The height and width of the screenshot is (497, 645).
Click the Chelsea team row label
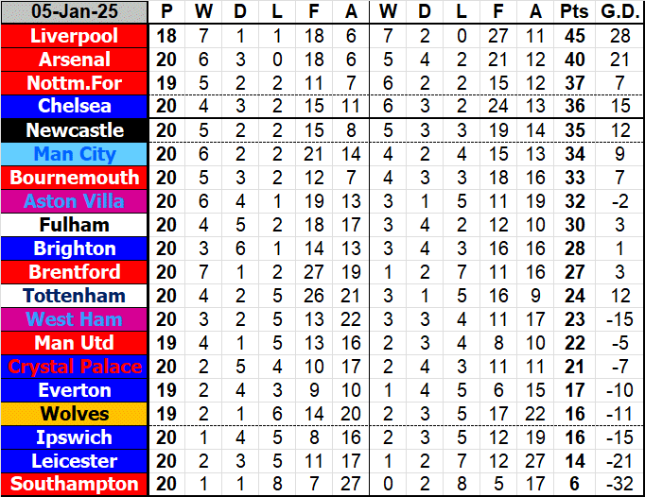(75, 107)
